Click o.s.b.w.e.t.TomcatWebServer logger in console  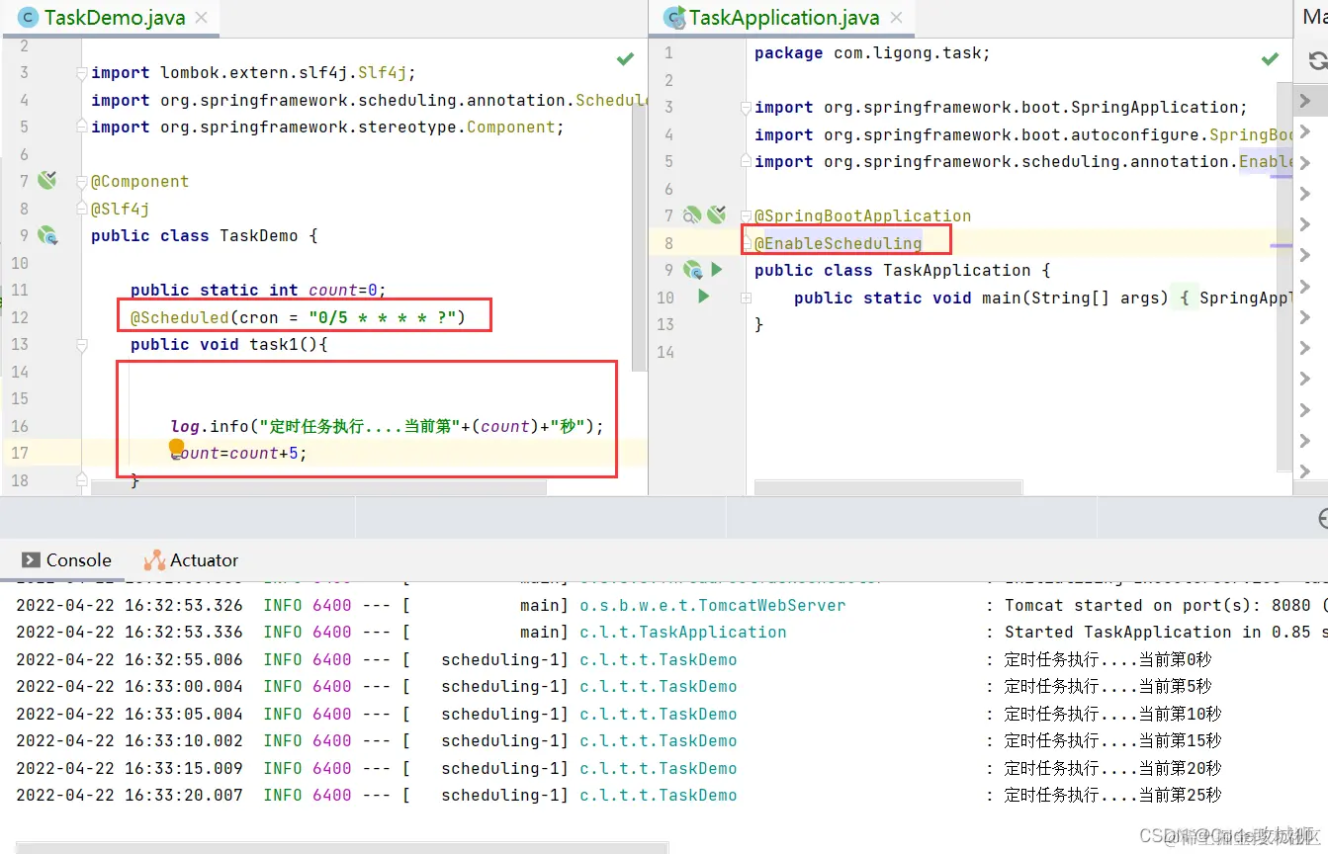pos(713,605)
